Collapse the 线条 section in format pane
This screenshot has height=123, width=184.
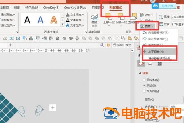point(140,73)
